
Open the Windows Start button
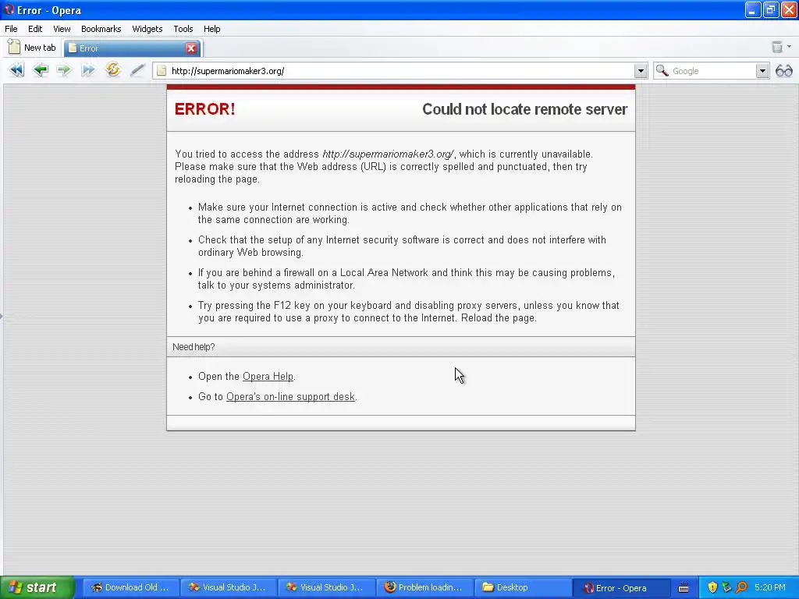point(37,587)
